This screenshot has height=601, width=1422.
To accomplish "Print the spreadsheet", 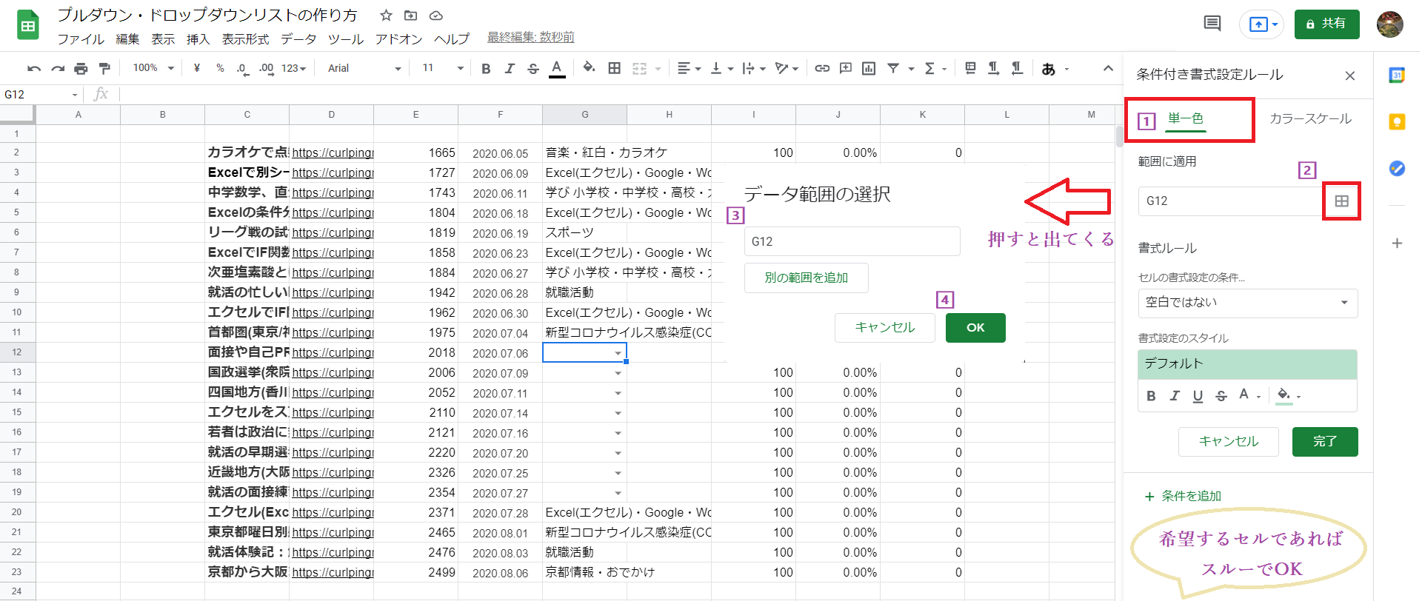I will 81,69.
